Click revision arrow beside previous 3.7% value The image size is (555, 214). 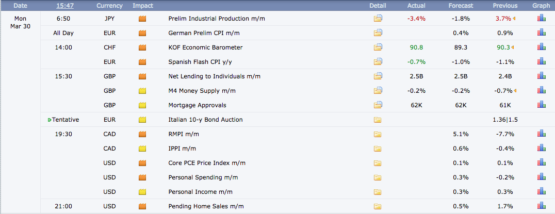point(514,19)
